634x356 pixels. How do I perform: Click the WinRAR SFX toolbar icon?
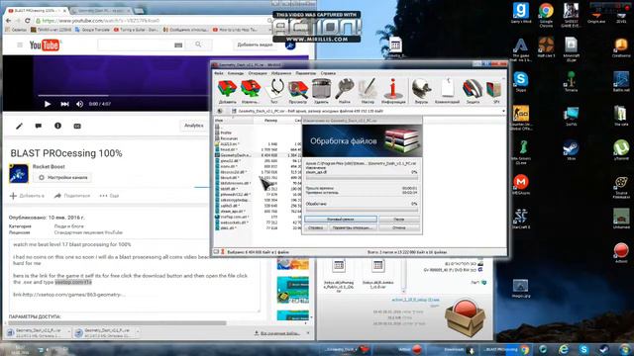click(494, 91)
